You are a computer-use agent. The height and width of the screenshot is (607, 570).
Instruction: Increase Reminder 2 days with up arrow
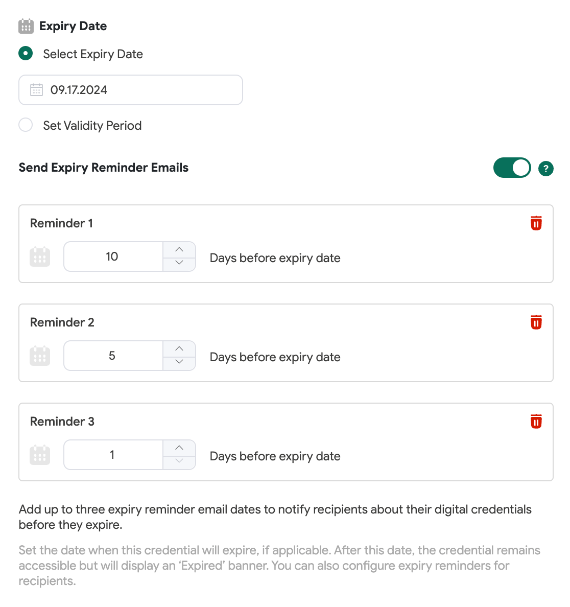coord(179,348)
